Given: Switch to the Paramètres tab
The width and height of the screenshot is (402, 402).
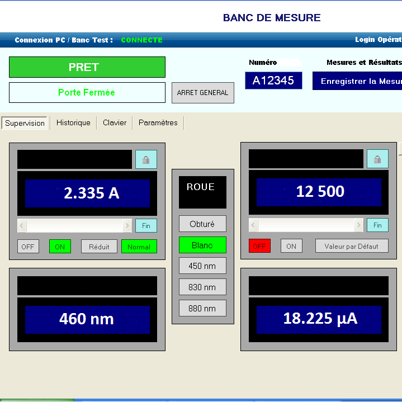Looking at the screenshot, I should [x=158, y=123].
